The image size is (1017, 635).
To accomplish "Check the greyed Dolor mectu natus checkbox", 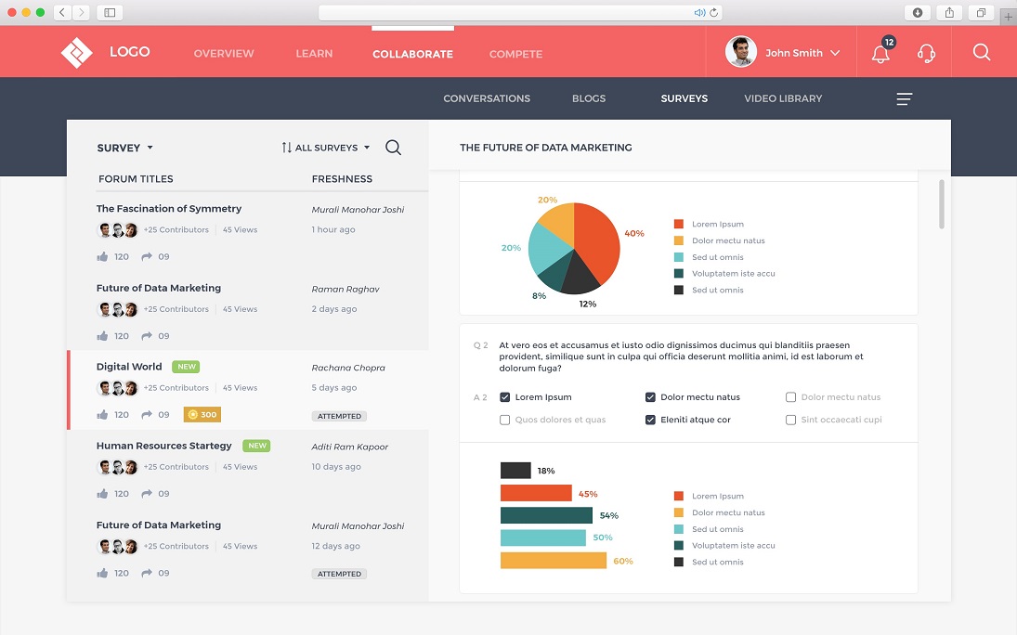I will point(790,397).
